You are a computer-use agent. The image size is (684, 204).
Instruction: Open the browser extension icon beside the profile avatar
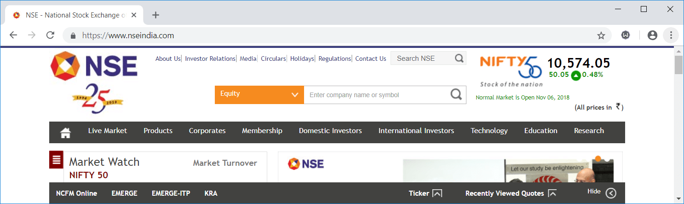[626, 35]
